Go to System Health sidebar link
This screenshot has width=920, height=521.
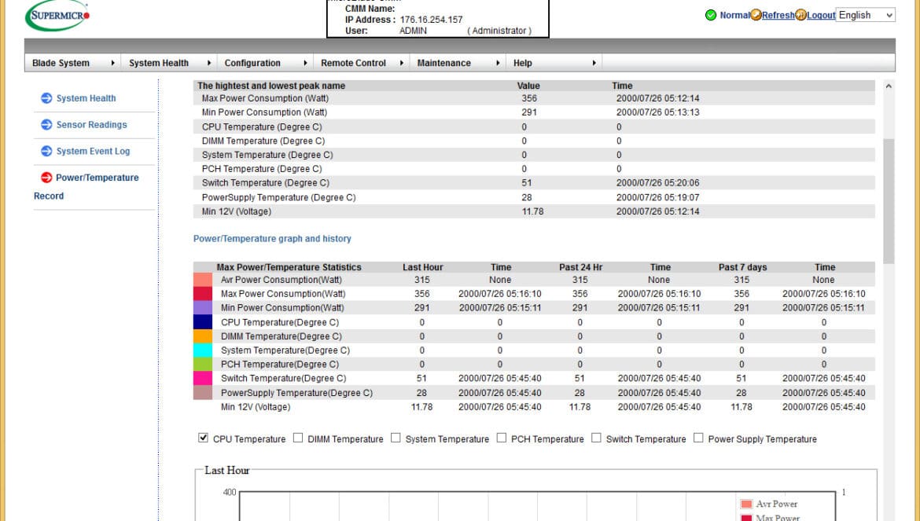(x=86, y=98)
